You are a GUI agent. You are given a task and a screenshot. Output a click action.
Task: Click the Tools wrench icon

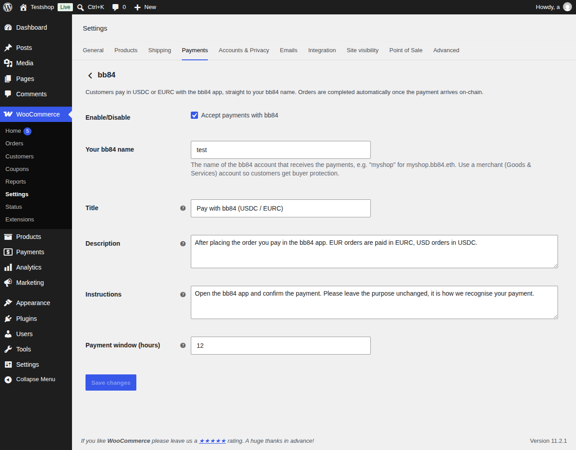8,349
